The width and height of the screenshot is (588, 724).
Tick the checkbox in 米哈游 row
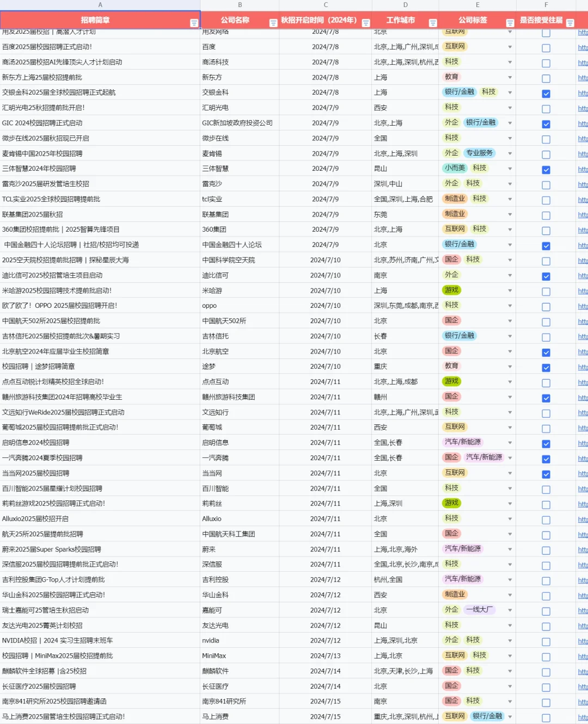(546, 292)
